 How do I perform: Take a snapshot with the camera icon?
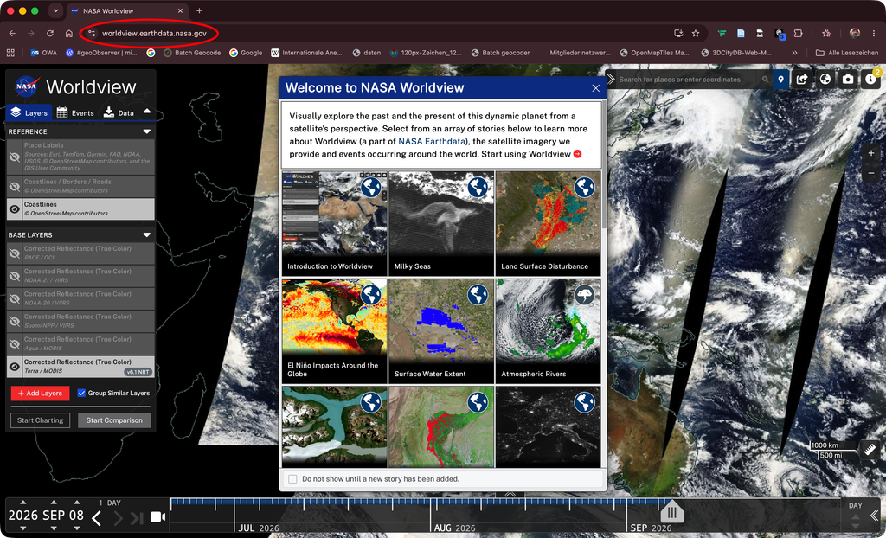coord(848,79)
